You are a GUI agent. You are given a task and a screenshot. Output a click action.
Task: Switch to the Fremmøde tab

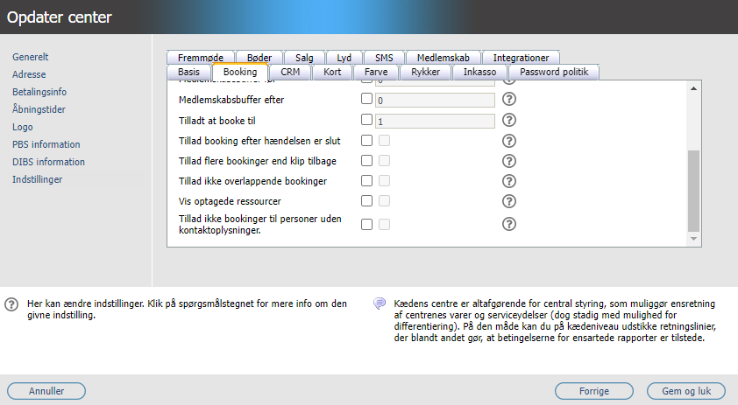tap(201, 58)
